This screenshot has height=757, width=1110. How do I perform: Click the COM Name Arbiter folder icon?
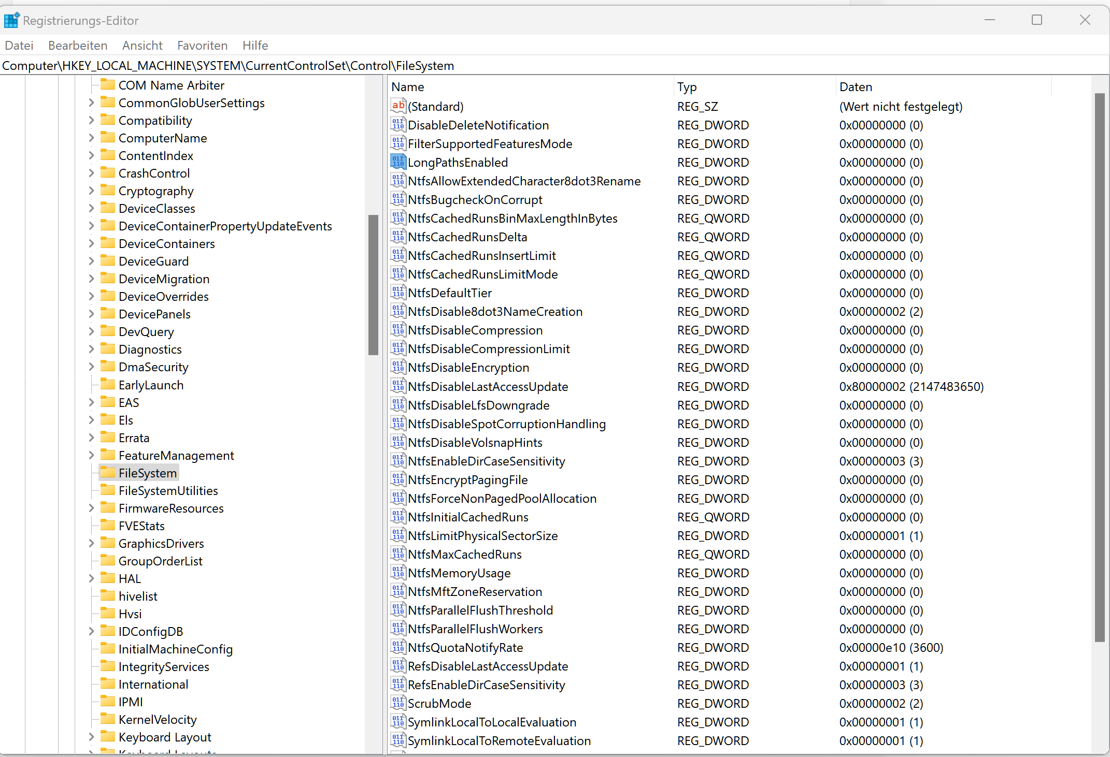[x=108, y=84]
